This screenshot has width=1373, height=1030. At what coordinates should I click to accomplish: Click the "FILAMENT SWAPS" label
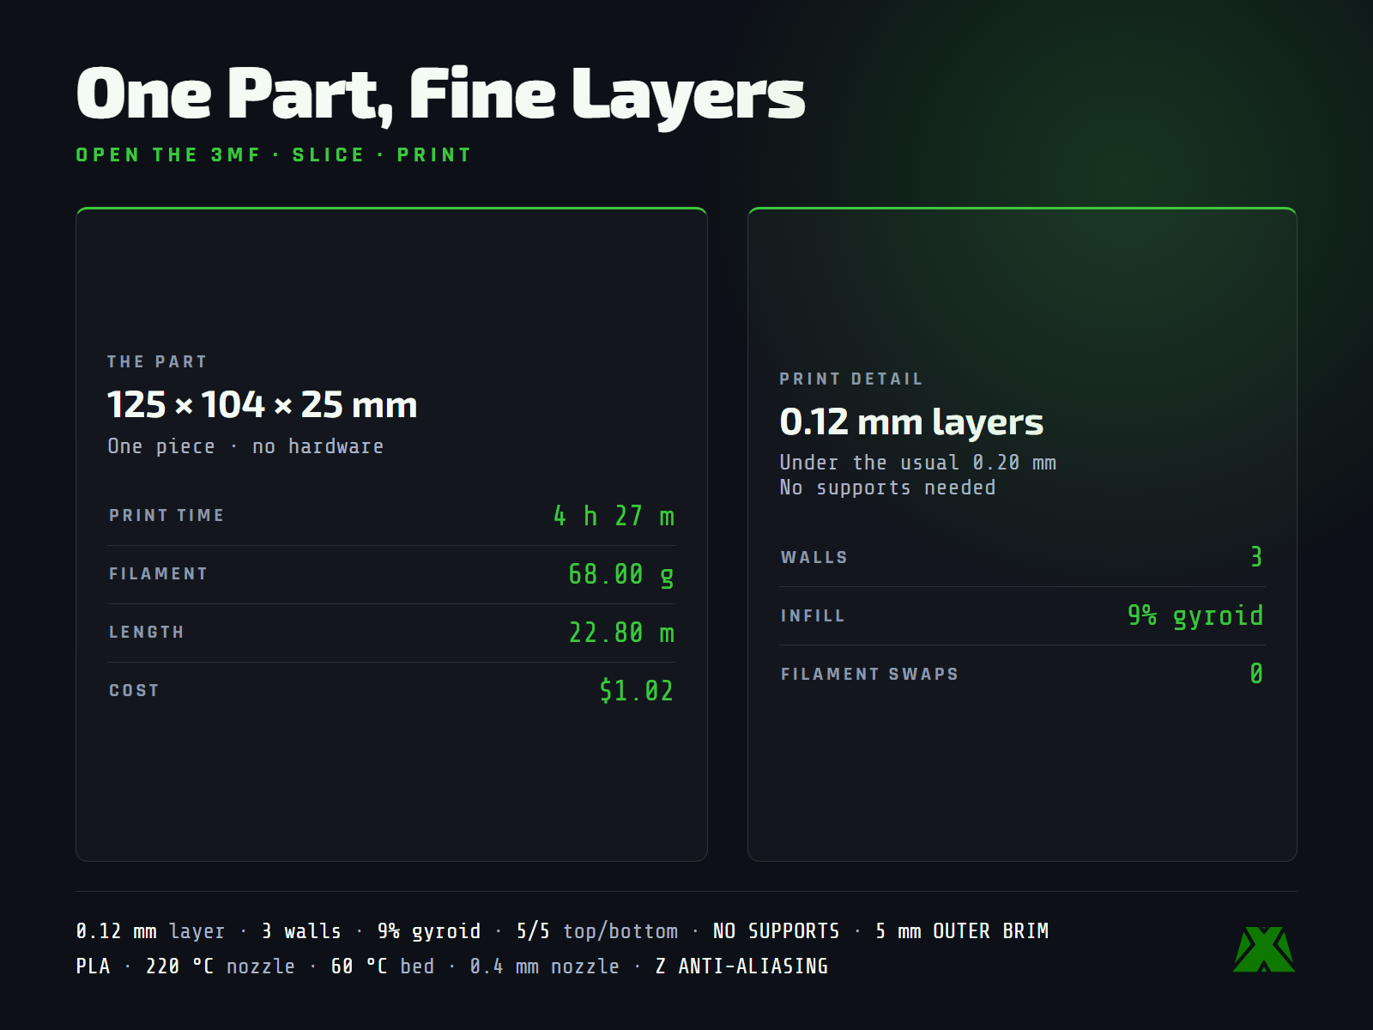click(869, 675)
